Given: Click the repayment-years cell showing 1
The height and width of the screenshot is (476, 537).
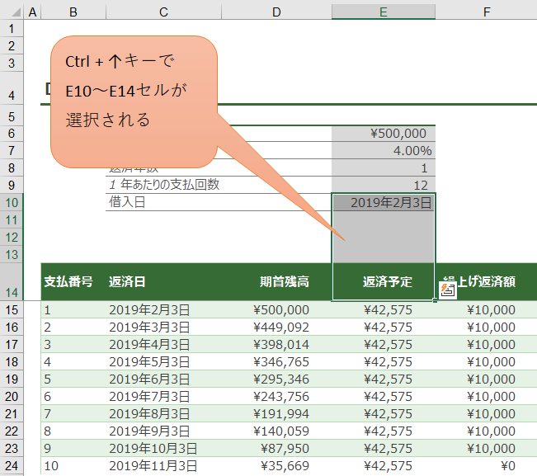Looking at the screenshot, I should tap(384, 167).
